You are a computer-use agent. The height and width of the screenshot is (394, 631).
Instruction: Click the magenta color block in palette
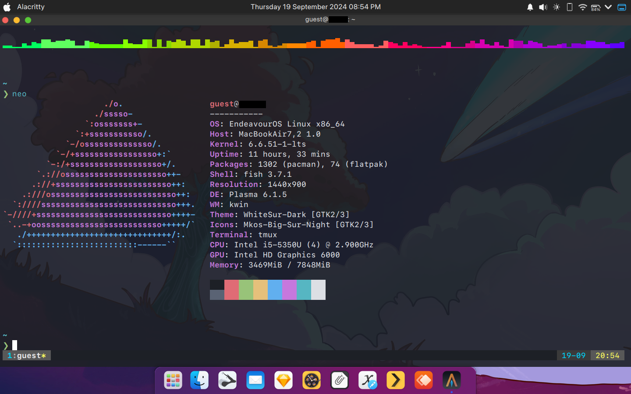tap(289, 290)
